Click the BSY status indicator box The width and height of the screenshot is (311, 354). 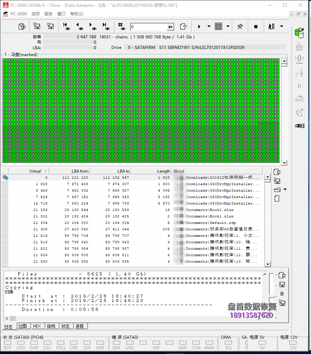click(x=7, y=343)
